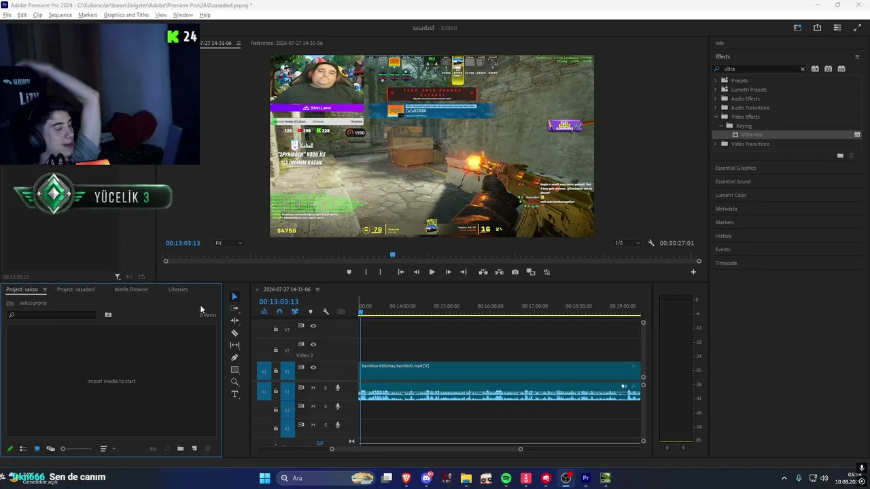Collapse the Keying folder
This screenshot has height=489, width=870.
coord(721,126)
